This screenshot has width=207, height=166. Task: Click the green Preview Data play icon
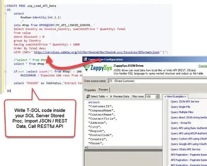coord(111,96)
